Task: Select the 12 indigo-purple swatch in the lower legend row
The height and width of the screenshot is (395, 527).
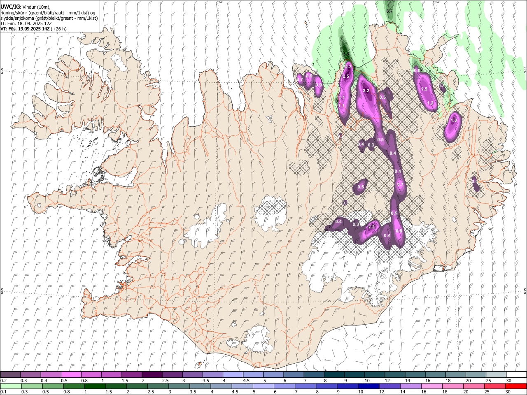Action: [389, 386]
